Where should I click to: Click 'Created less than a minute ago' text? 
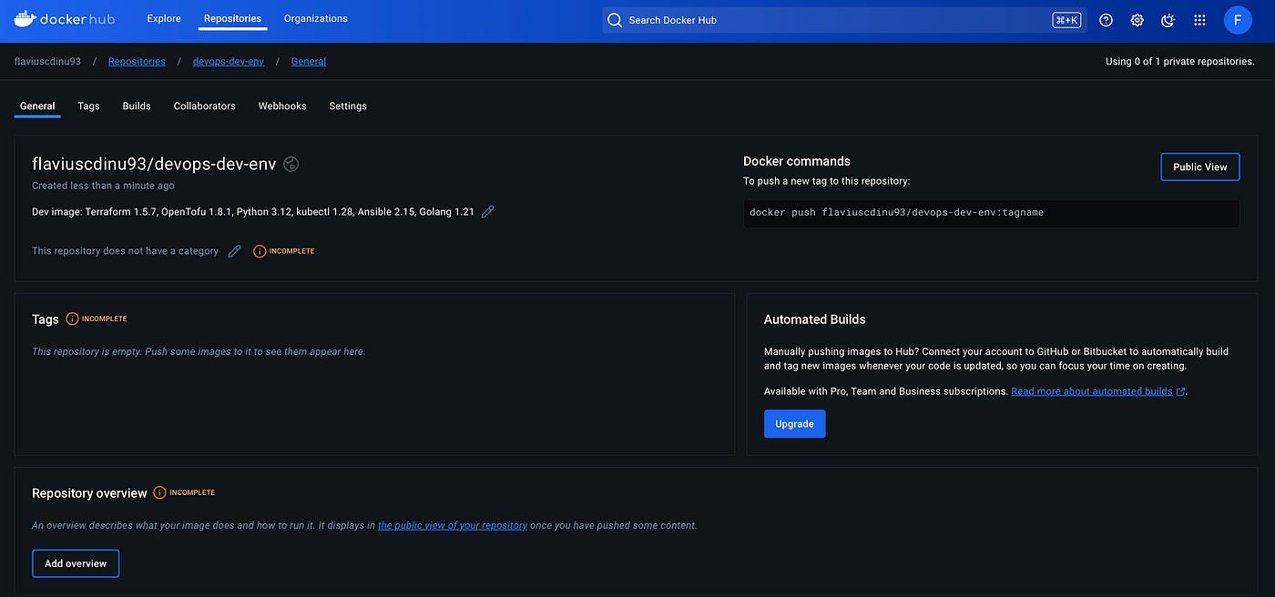coord(103,186)
